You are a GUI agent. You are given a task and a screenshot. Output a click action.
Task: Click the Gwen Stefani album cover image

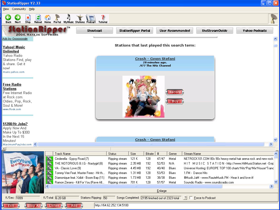pos(143,96)
